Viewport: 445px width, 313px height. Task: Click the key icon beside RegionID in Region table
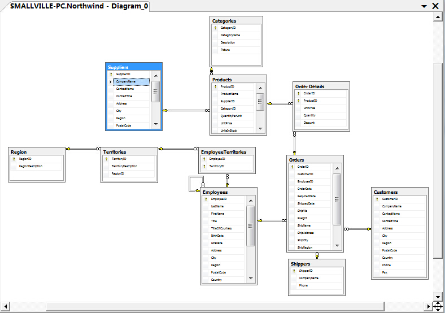click(x=14, y=159)
